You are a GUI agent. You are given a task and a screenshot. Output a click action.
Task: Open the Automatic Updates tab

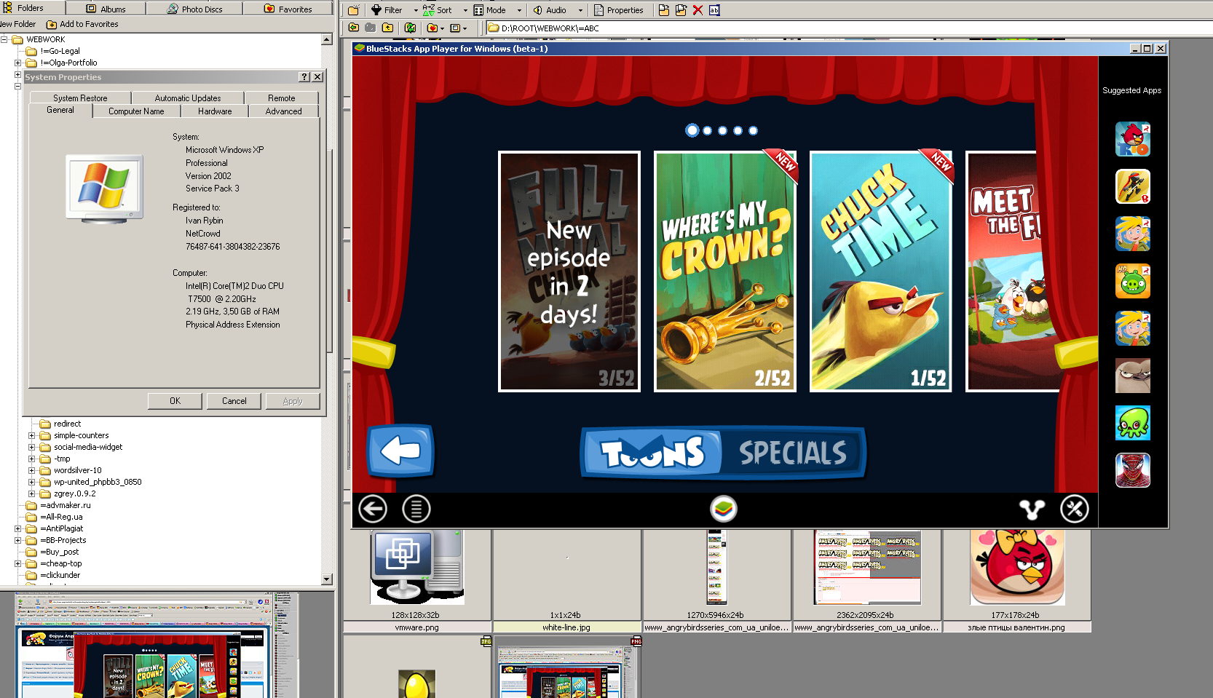(x=188, y=98)
